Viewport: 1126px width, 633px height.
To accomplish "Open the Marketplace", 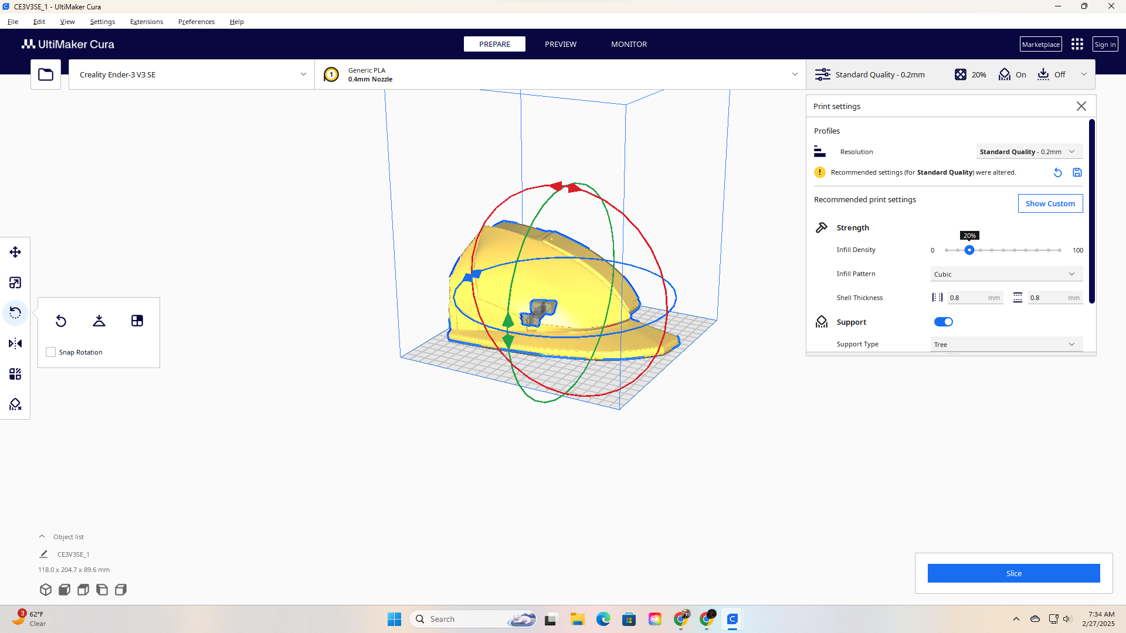I will coord(1041,44).
